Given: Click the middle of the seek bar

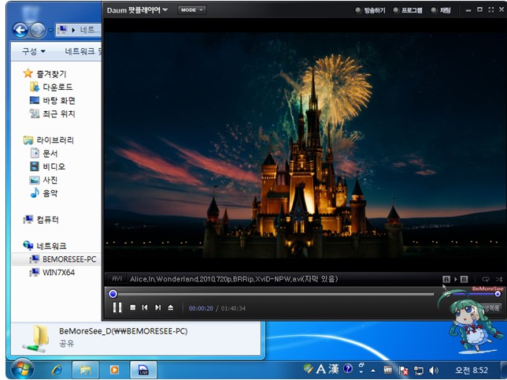Looking at the screenshot, I should (272, 294).
